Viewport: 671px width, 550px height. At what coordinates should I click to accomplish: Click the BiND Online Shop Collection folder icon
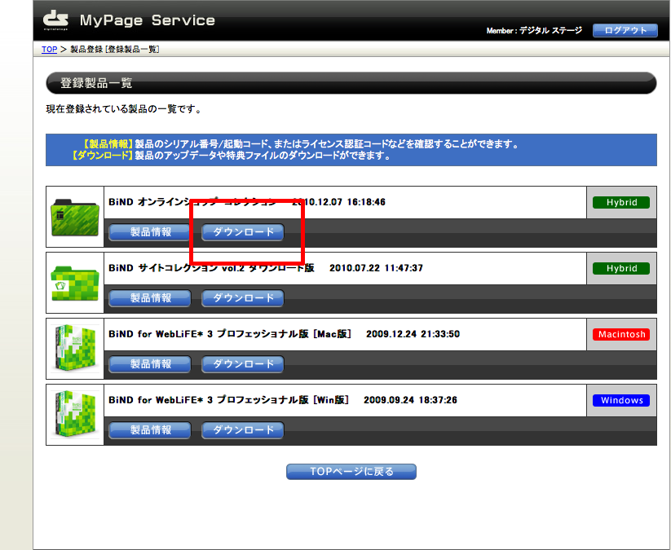point(75,218)
